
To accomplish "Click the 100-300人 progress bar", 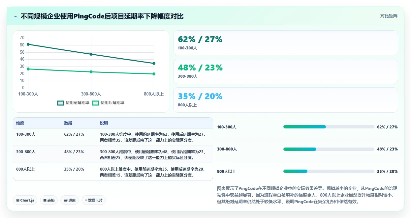I will (x=329, y=127).
